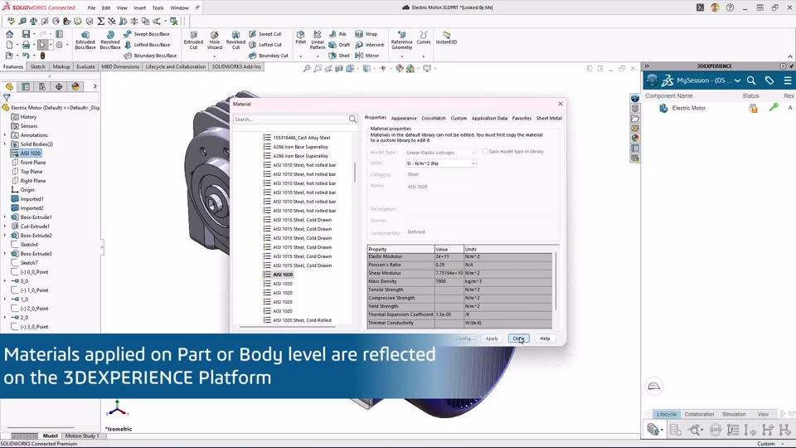This screenshot has width=796, height=448.
Task: Activate the Shell tool
Action: 339,56
